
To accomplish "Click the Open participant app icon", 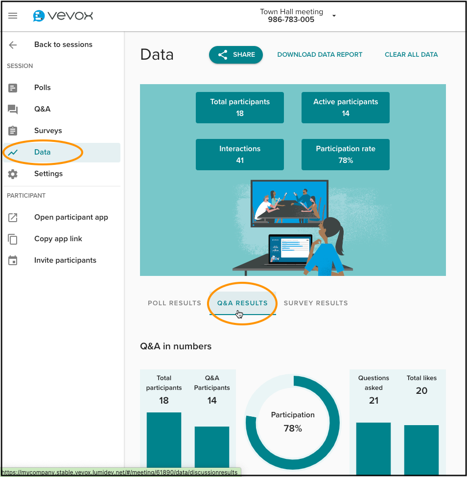I will click(12, 218).
